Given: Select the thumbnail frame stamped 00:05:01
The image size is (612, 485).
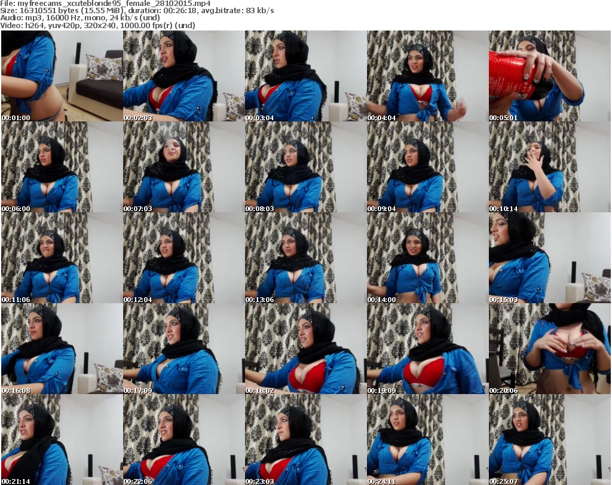Looking at the screenshot, I should pos(550,76).
